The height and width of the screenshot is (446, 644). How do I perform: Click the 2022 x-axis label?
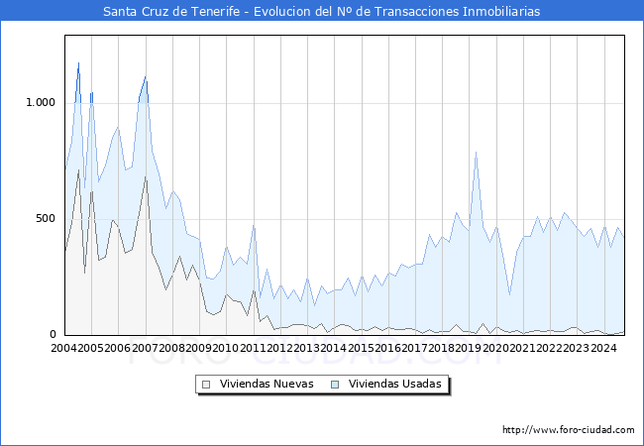click(550, 348)
